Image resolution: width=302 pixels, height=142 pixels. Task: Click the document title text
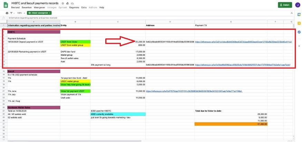tap(35, 3)
